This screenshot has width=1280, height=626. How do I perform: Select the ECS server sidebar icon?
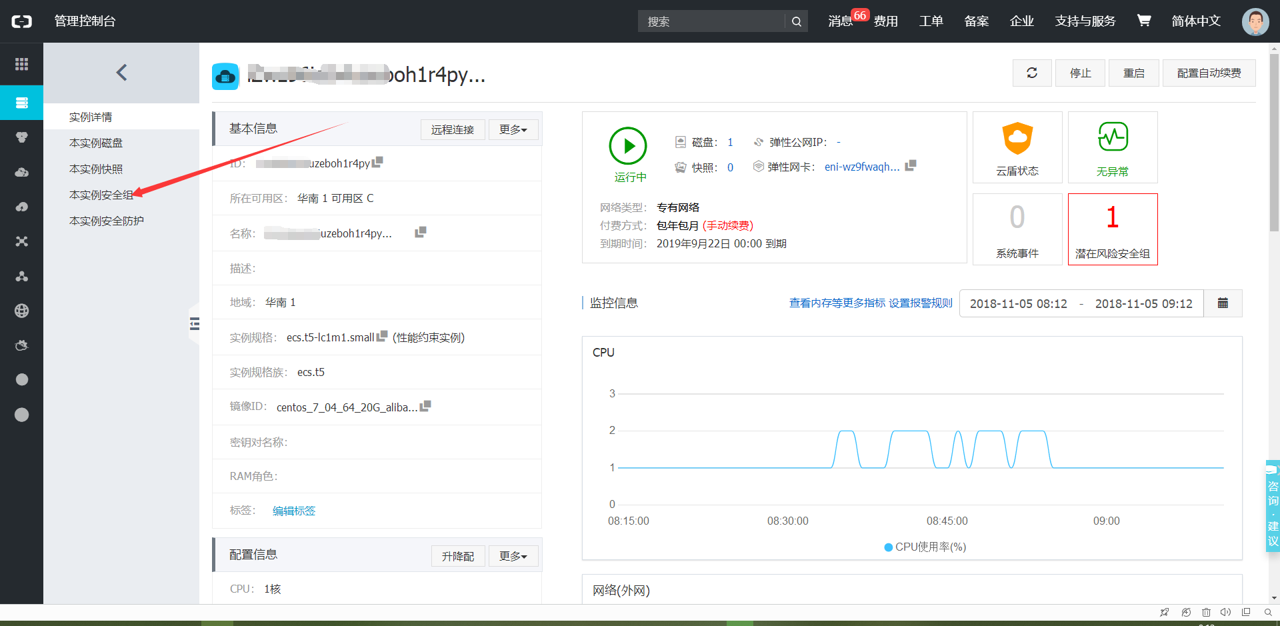pyautogui.click(x=21, y=103)
